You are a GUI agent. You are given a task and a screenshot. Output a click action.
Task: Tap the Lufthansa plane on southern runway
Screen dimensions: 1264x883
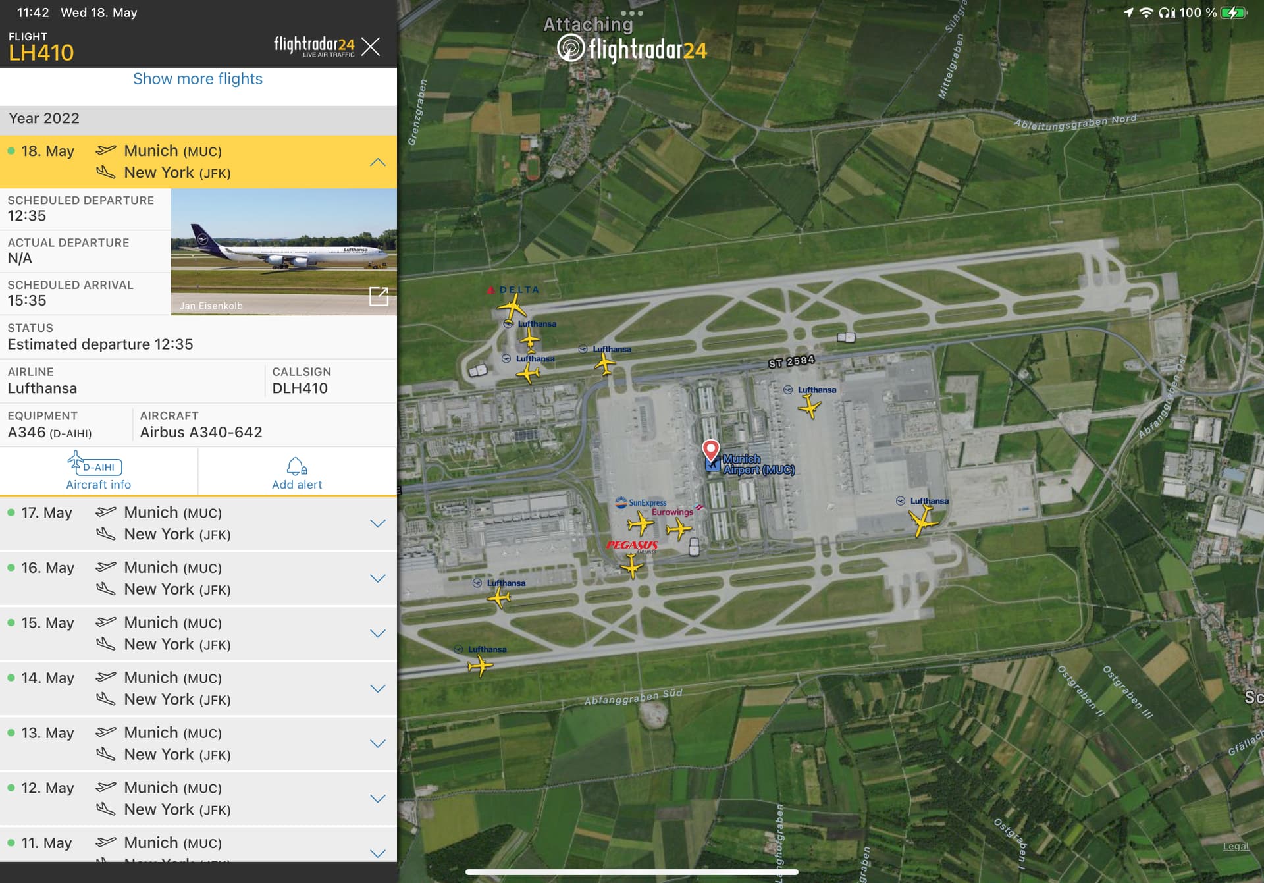(x=480, y=666)
